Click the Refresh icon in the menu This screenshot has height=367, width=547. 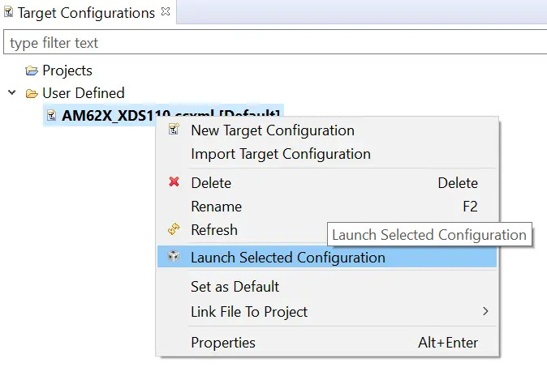click(174, 230)
